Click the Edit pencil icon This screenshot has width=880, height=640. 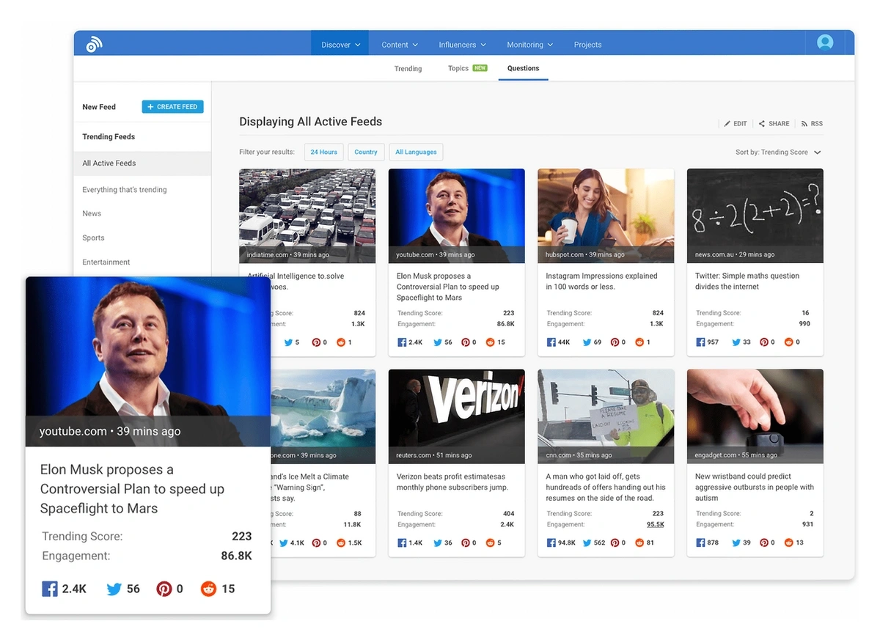727,124
